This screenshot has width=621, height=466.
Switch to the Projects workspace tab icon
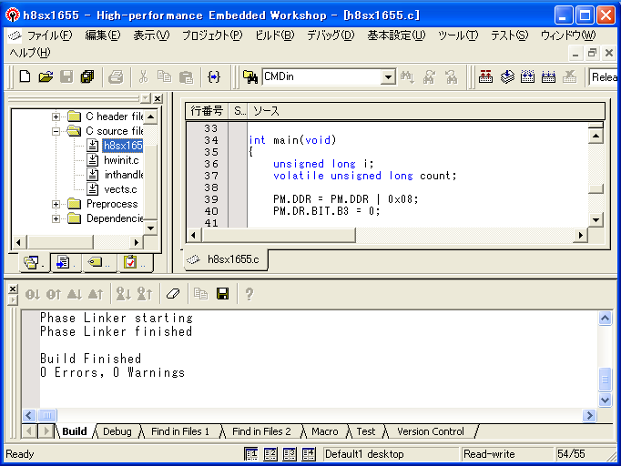pyautogui.click(x=34, y=262)
